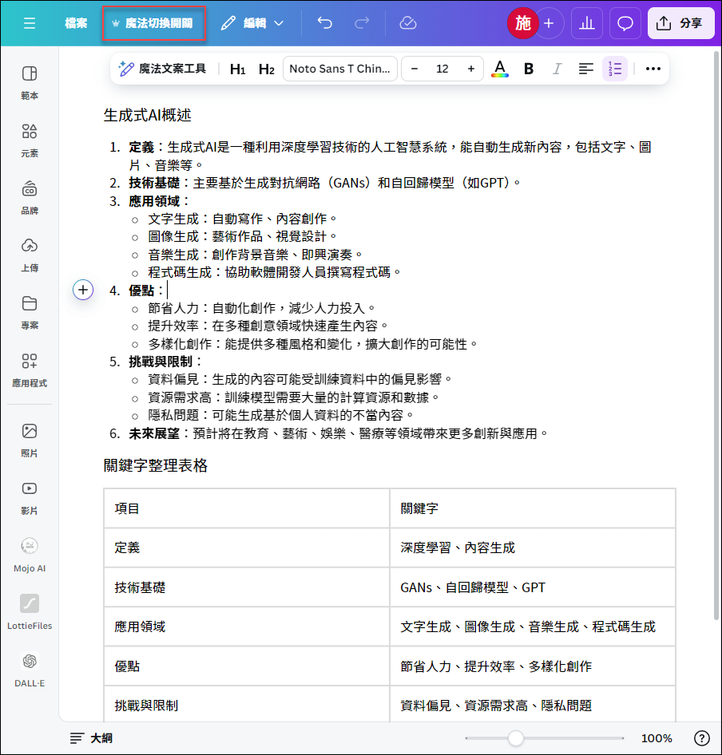Click the 挑戰與限制 list heading

pyautogui.click(x=165, y=362)
